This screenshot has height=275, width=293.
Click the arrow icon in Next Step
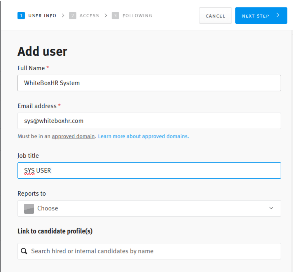(278, 15)
